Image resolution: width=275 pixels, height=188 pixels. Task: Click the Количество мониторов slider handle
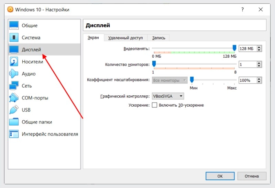click(154, 64)
